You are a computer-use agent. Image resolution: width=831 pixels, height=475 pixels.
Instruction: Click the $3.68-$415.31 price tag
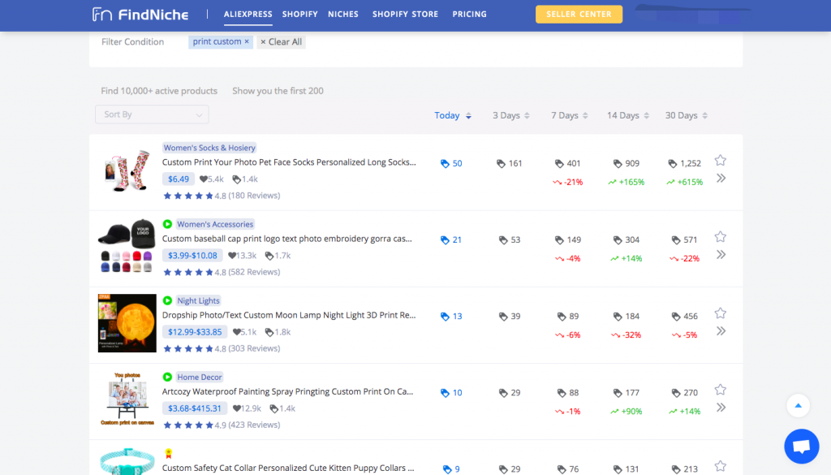(195, 408)
